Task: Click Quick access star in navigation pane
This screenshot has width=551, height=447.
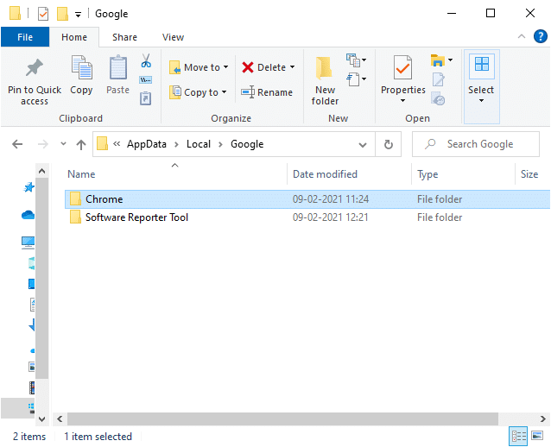Action: pyautogui.click(x=28, y=187)
